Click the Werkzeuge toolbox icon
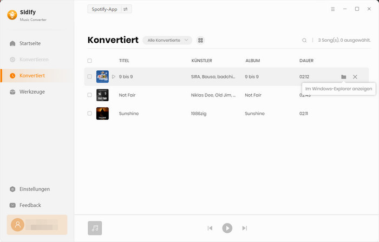This screenshot has height=242, width=379. [x=12, y=92]
